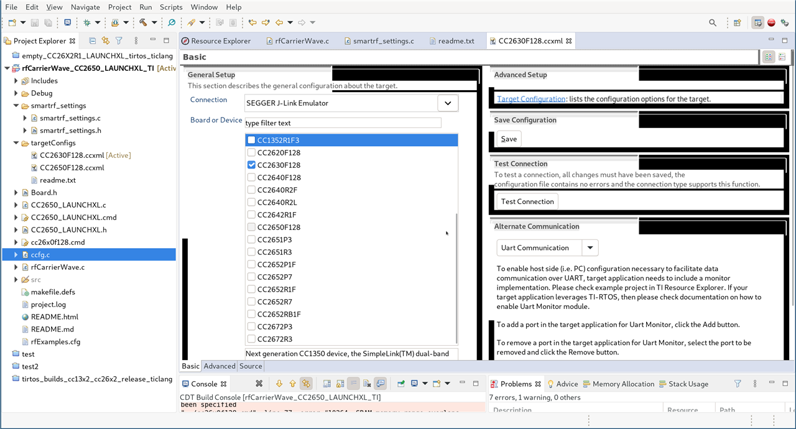796x429 pixels.
Task: Switch to rfCarrierWave.c editor tab
Action: pos(297,41)
